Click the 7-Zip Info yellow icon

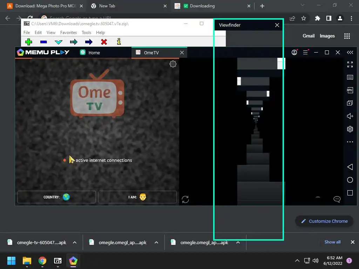[119, 42]
